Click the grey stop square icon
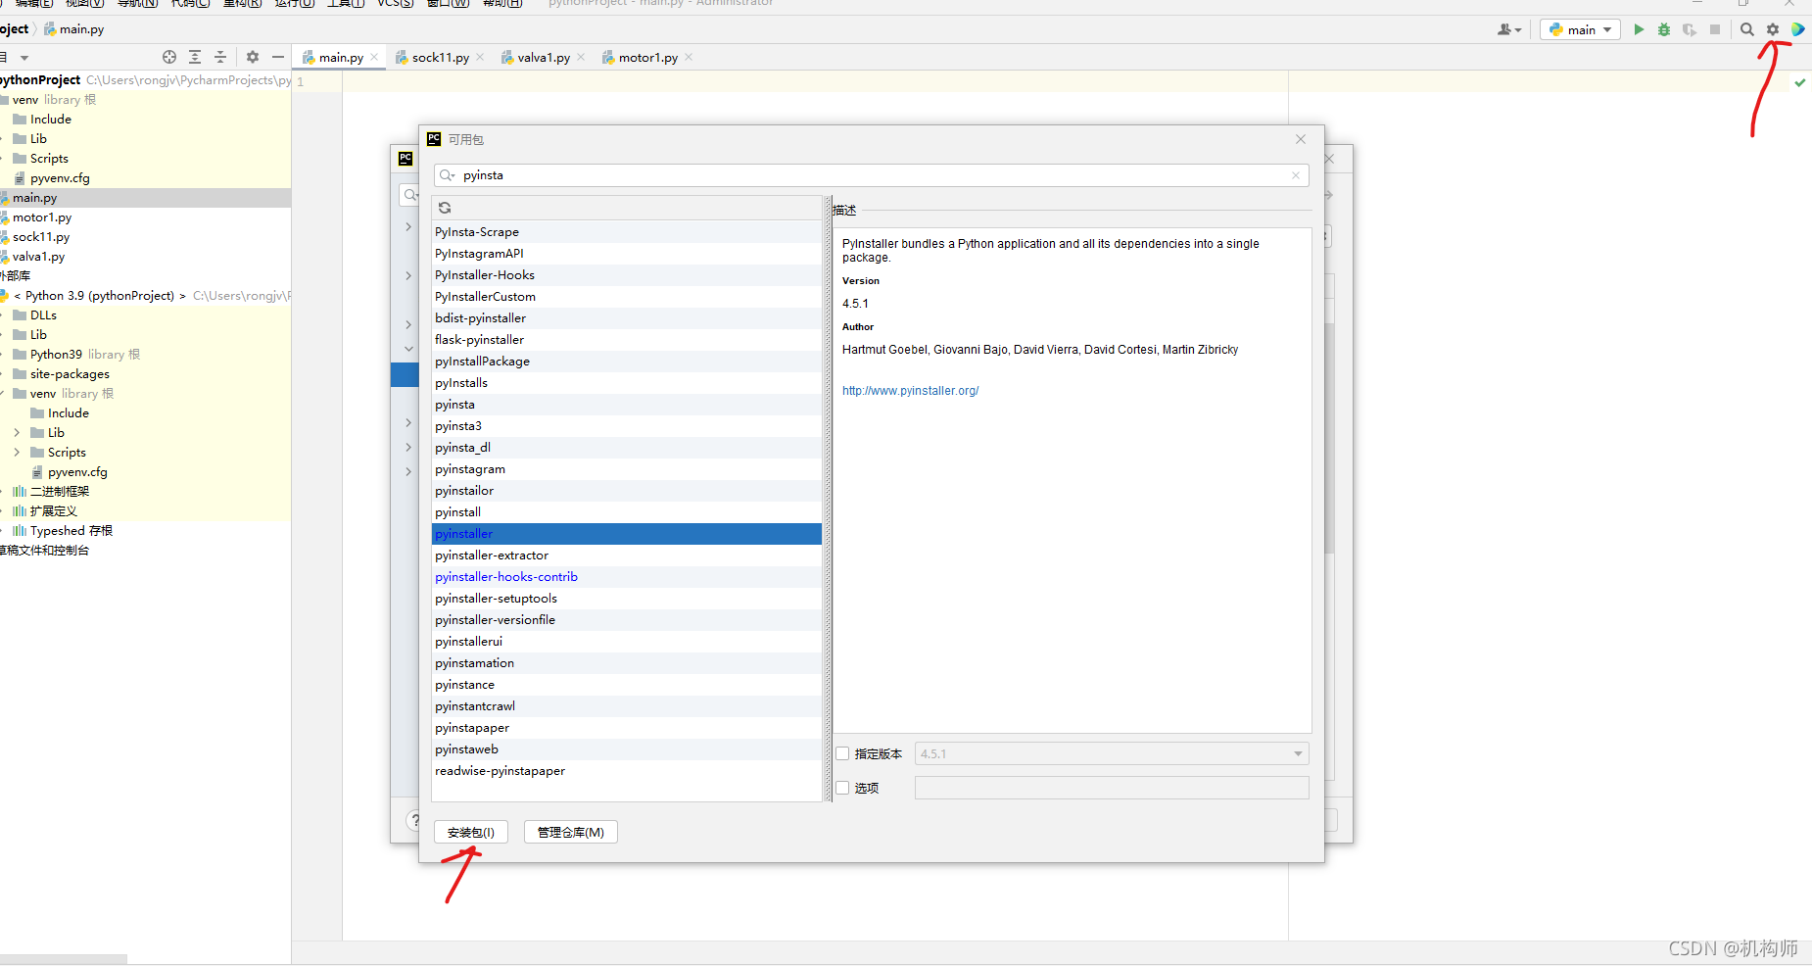1812x966 pixels. point(1715,29)
